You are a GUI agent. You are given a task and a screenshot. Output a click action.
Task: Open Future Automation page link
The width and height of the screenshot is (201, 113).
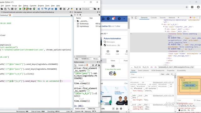pyautogui.click(x=112, y=38)
